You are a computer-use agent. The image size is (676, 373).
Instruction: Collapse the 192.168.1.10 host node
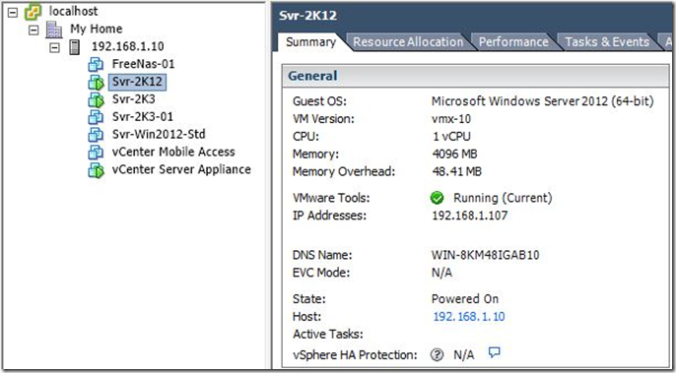point(54,48)
